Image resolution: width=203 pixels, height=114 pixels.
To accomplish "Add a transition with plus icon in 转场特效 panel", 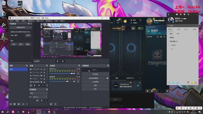I will pyautogui.click(x=37, y=100).
